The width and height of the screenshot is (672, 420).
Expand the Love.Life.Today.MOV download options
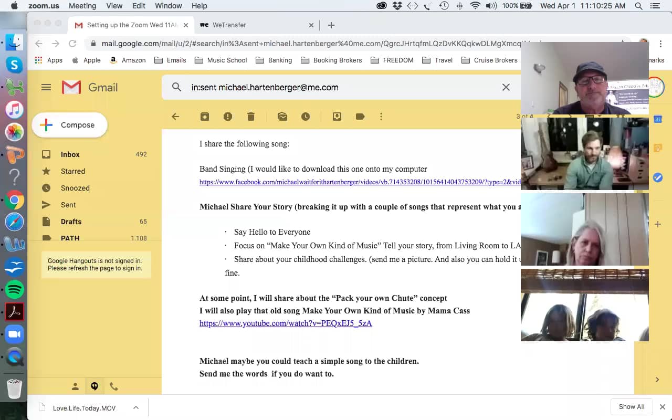135,407
